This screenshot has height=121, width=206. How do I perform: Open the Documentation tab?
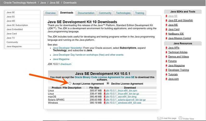86,13
